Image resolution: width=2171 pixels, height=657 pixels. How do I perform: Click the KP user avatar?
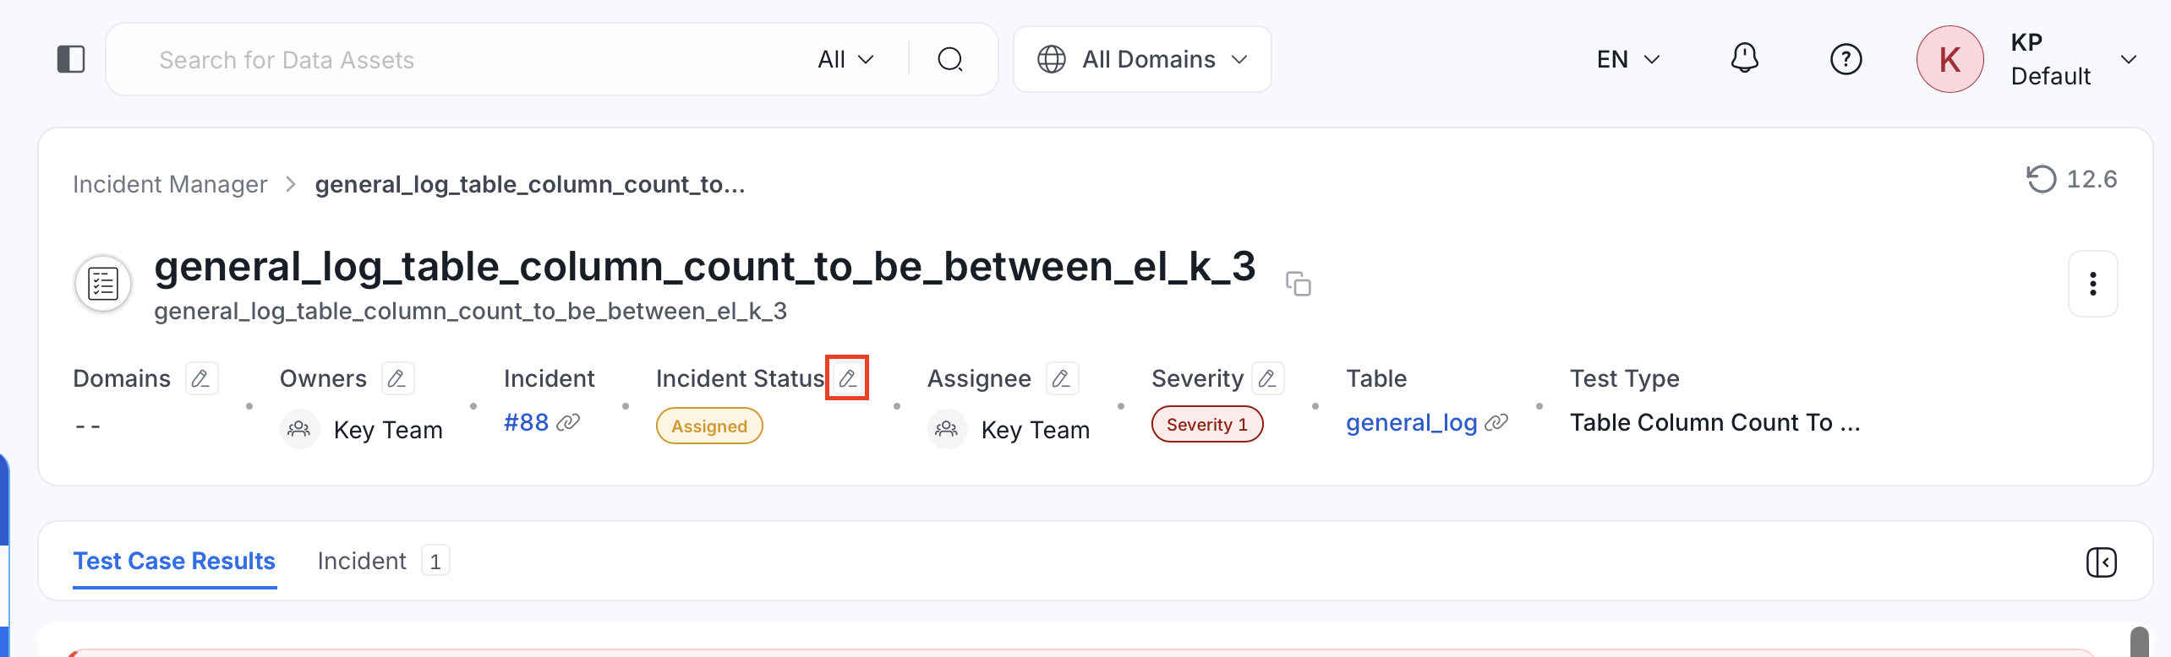[1950, 59]
